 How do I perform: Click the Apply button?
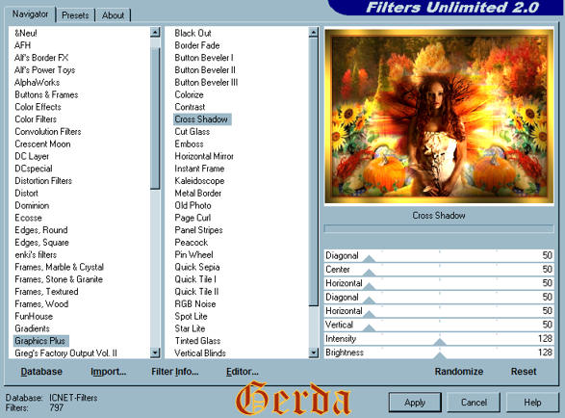(415, 403)
